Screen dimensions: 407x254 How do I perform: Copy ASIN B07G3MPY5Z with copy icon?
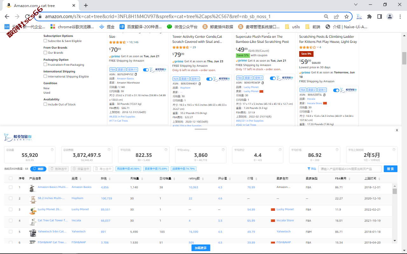tap(136, 74)
